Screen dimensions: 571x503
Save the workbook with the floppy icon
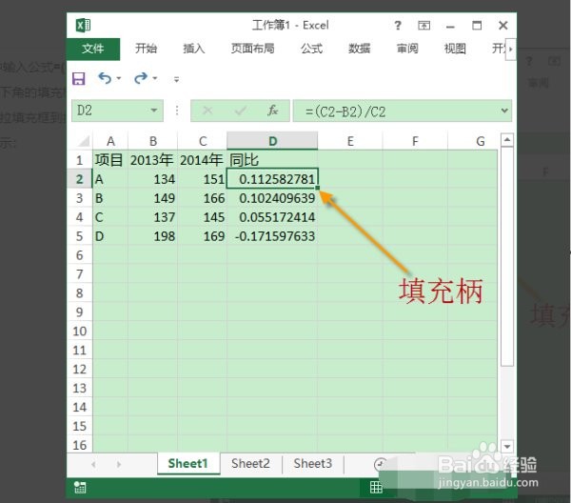pos(79,78)
